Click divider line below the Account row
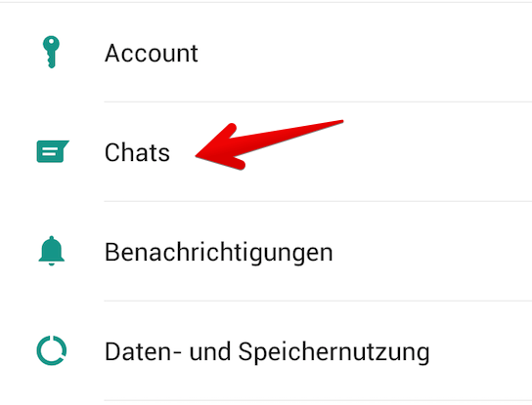 tap(318, 101)
